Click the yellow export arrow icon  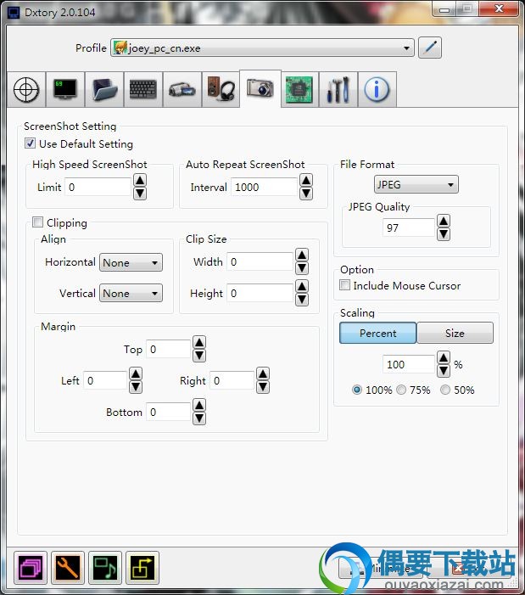click(142, 568)
